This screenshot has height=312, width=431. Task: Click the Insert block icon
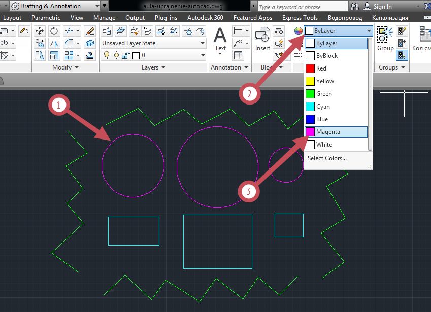coord(262,39)
